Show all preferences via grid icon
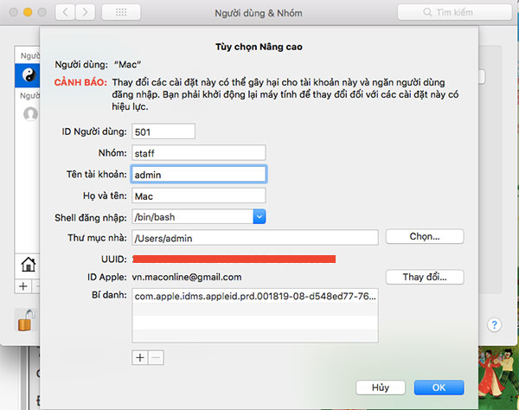This screenshot has height=410, width=519. (121, 13)
